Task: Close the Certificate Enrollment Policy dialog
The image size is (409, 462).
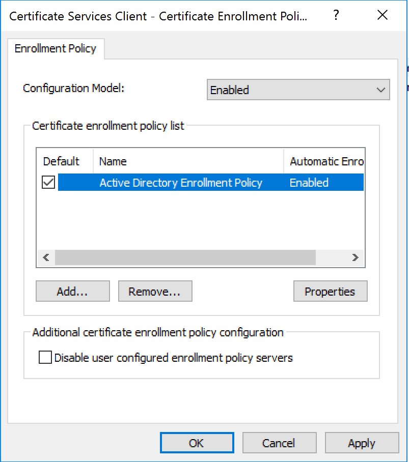Action: (383, 15)
